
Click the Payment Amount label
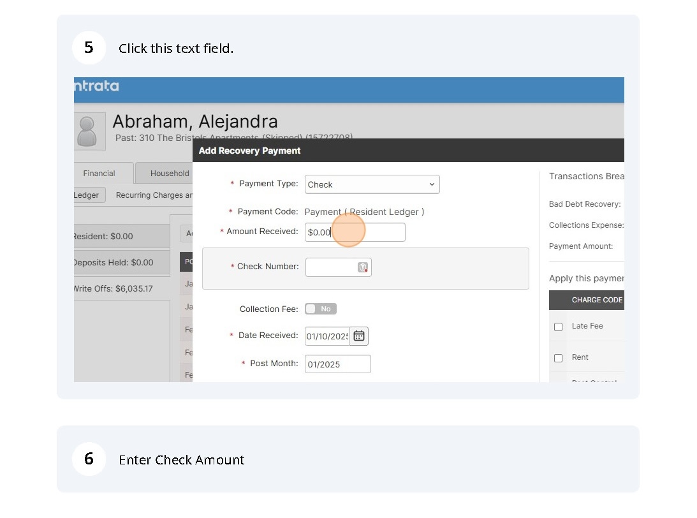[580, 246]
